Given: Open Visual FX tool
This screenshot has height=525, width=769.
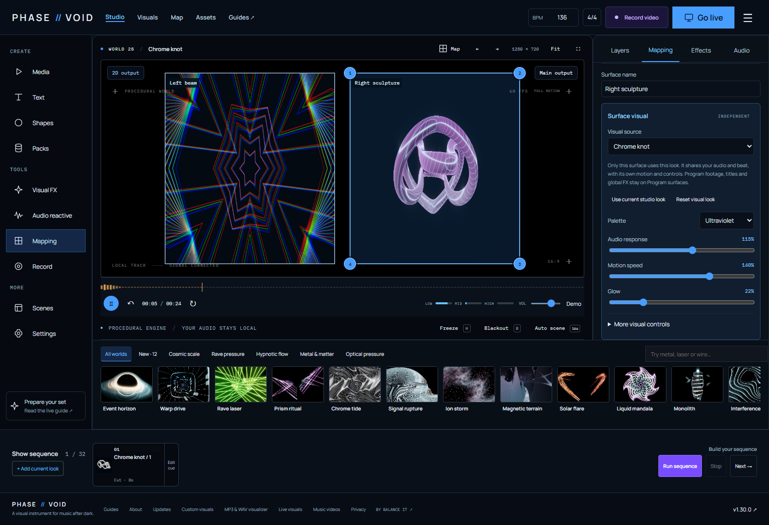Looking at the screenshot, I should [x=46, y=190].
